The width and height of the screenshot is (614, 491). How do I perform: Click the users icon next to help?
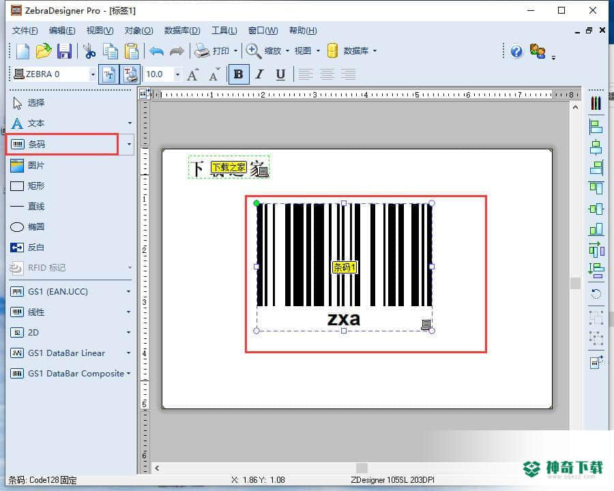[538, 51]
